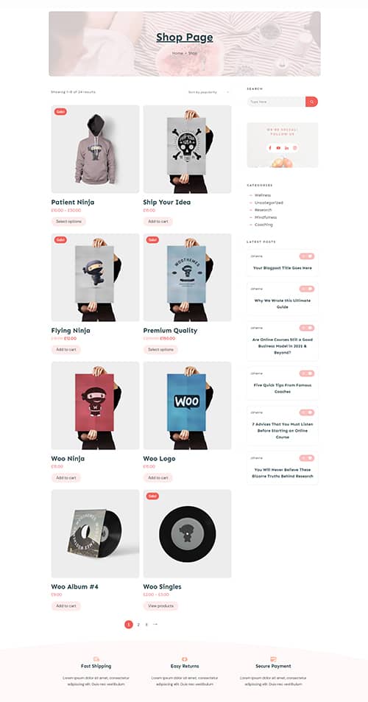Open the LinkedIn social icon

(x=286, y=148)
